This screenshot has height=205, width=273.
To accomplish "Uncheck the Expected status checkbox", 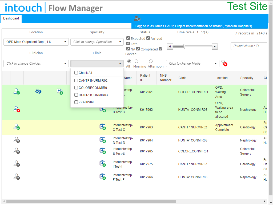I will (128, 38).
